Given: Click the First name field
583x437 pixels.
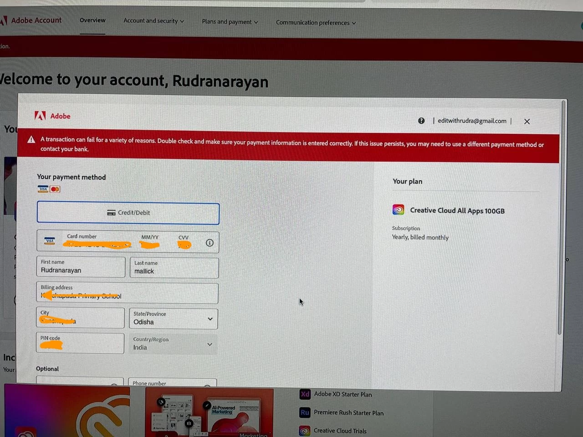Looking at the screenshot, I should coord(81,267).
